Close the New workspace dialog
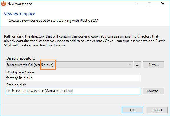 (x=163, y=4)
